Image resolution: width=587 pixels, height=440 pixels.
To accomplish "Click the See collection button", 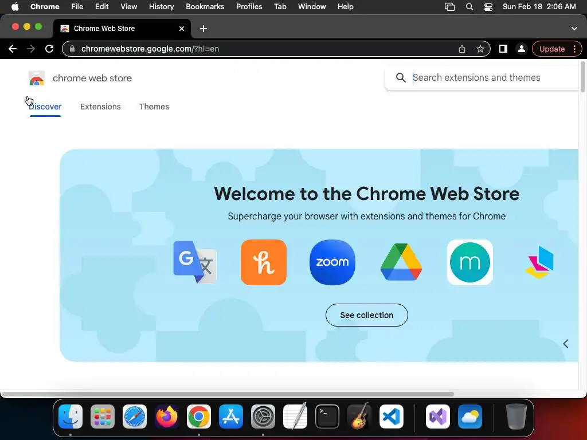I will (x=366, y=315).
